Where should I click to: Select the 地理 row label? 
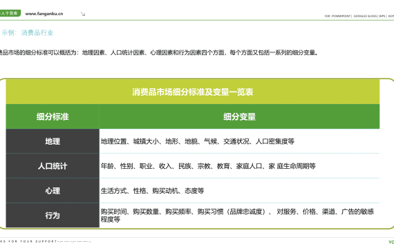pos(53,141)
